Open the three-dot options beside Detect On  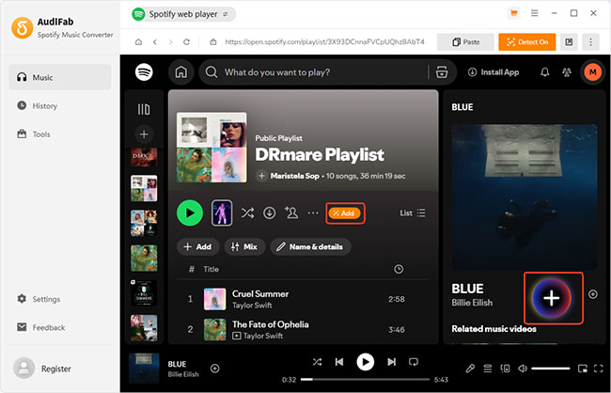pyautogui.click(x=590, y=42)
